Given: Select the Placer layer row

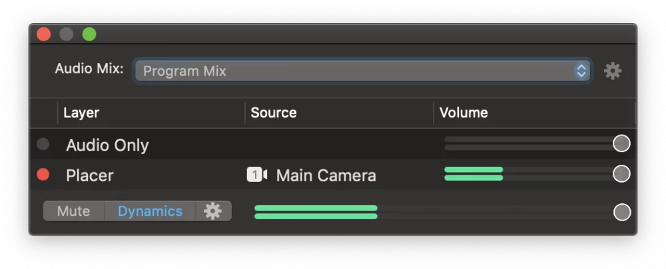Looking at the screenshot, I should click(332, 175).
